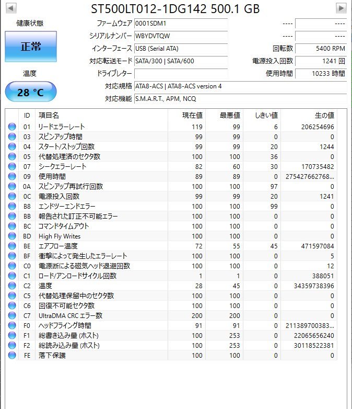
Task: Click status orb for 0C 電源投入回数
Action: (x=12, y=196)
